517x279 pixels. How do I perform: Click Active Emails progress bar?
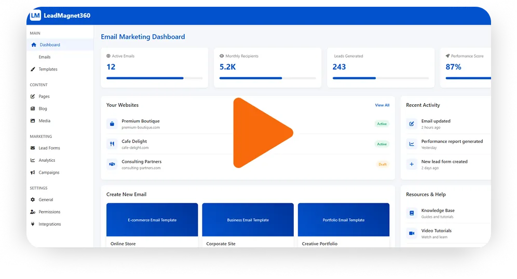[154, 78]
